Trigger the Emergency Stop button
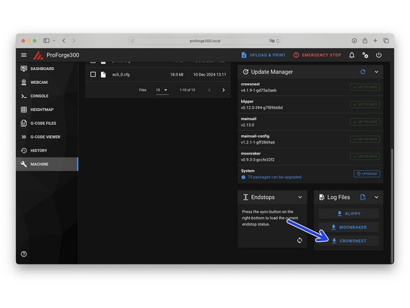410x308 pixels. click(317, 55)
